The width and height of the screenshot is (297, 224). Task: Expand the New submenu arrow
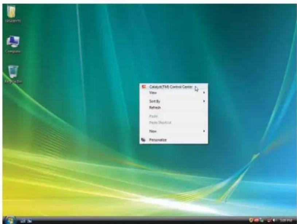(204, 131)
